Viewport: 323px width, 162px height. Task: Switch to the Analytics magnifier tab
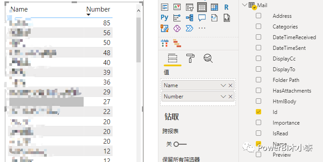[208, 58]
